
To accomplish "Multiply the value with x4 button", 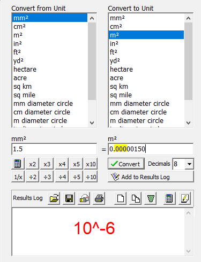I will coord(62,164).
